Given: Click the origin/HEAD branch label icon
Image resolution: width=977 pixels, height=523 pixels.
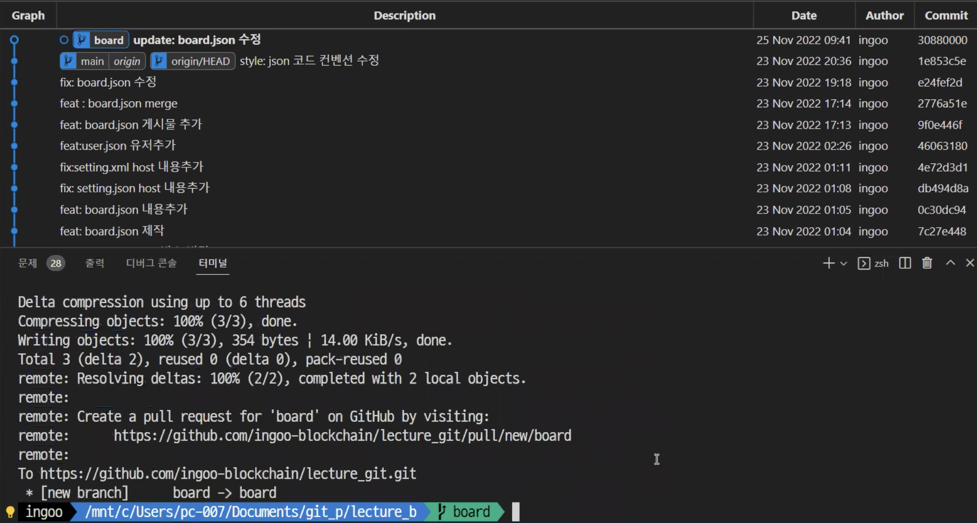Looking at the screenshot, I should click(159, 61).
